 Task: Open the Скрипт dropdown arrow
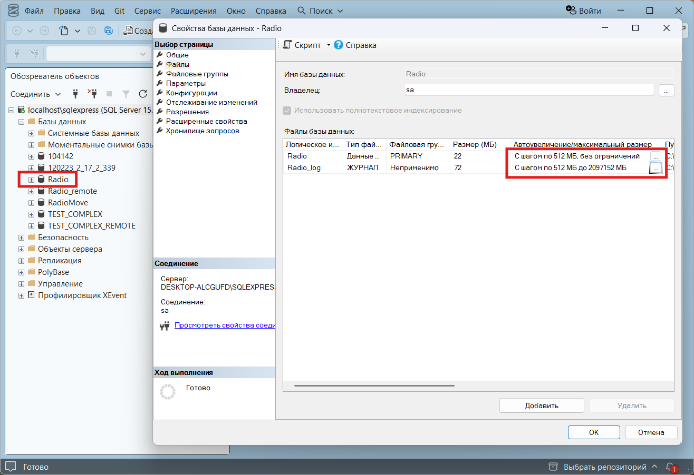tap(329, 45)
